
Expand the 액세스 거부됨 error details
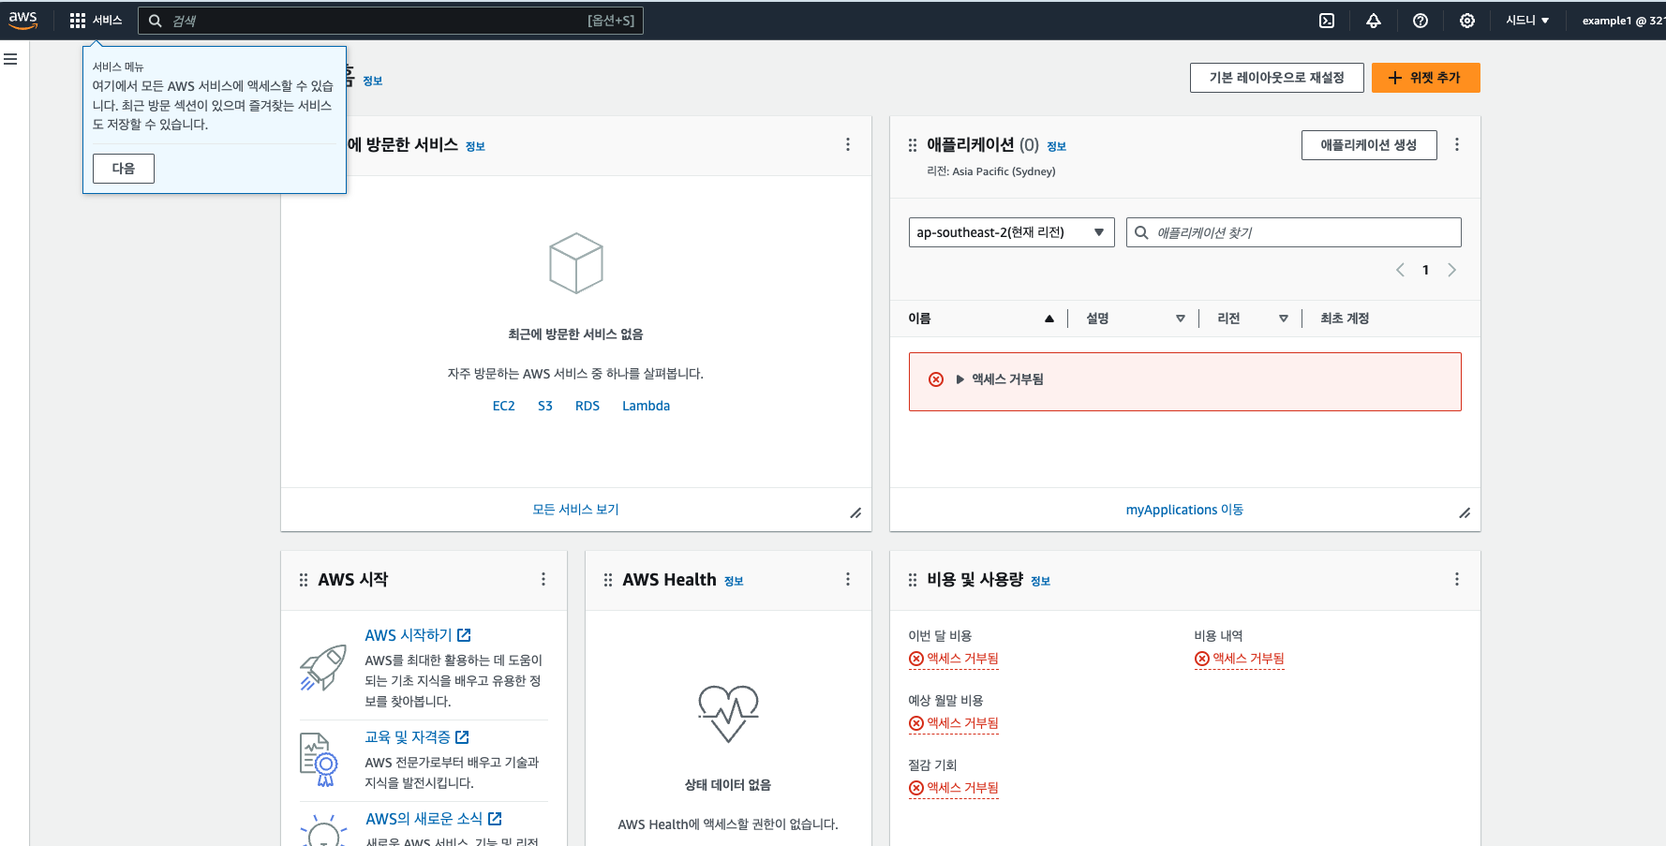click(999, 379)
